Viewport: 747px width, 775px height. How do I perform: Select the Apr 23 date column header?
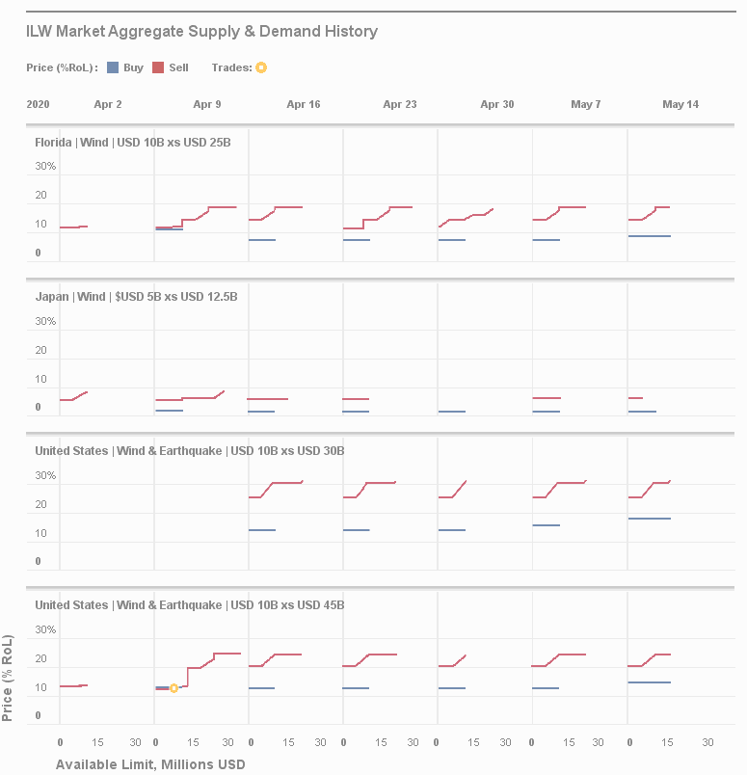400,104
